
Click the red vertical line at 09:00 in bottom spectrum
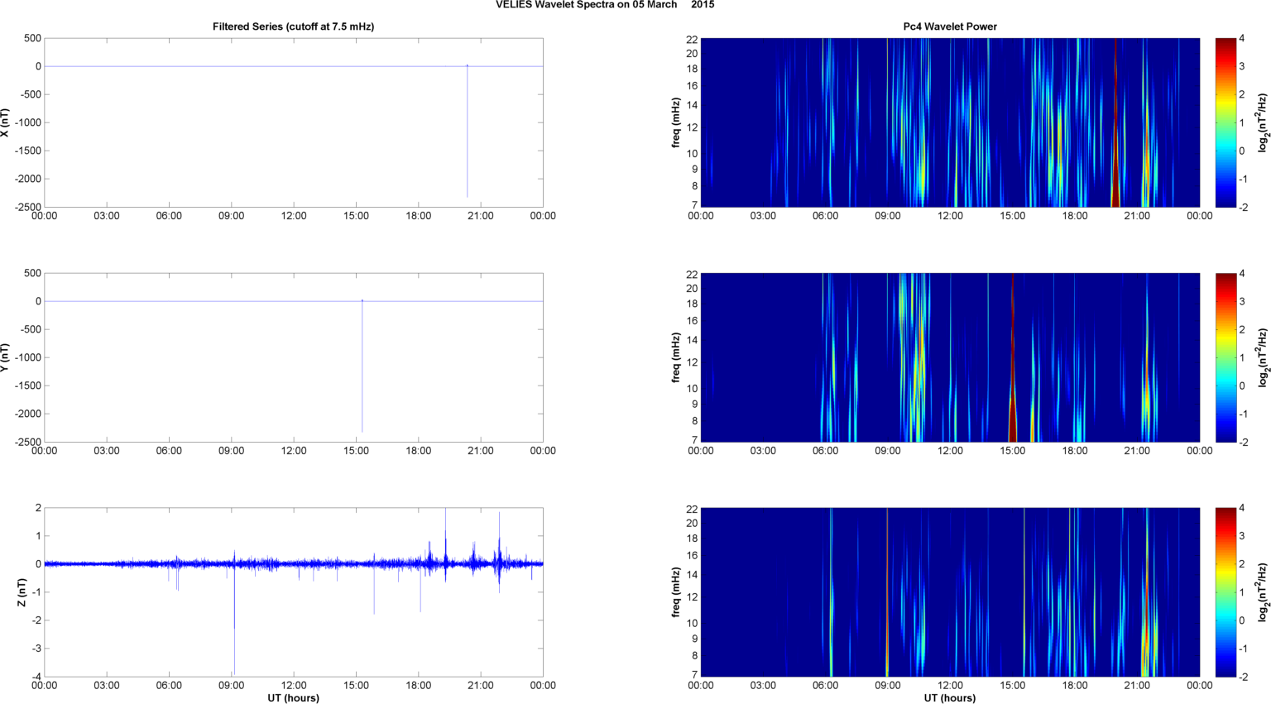887,592
